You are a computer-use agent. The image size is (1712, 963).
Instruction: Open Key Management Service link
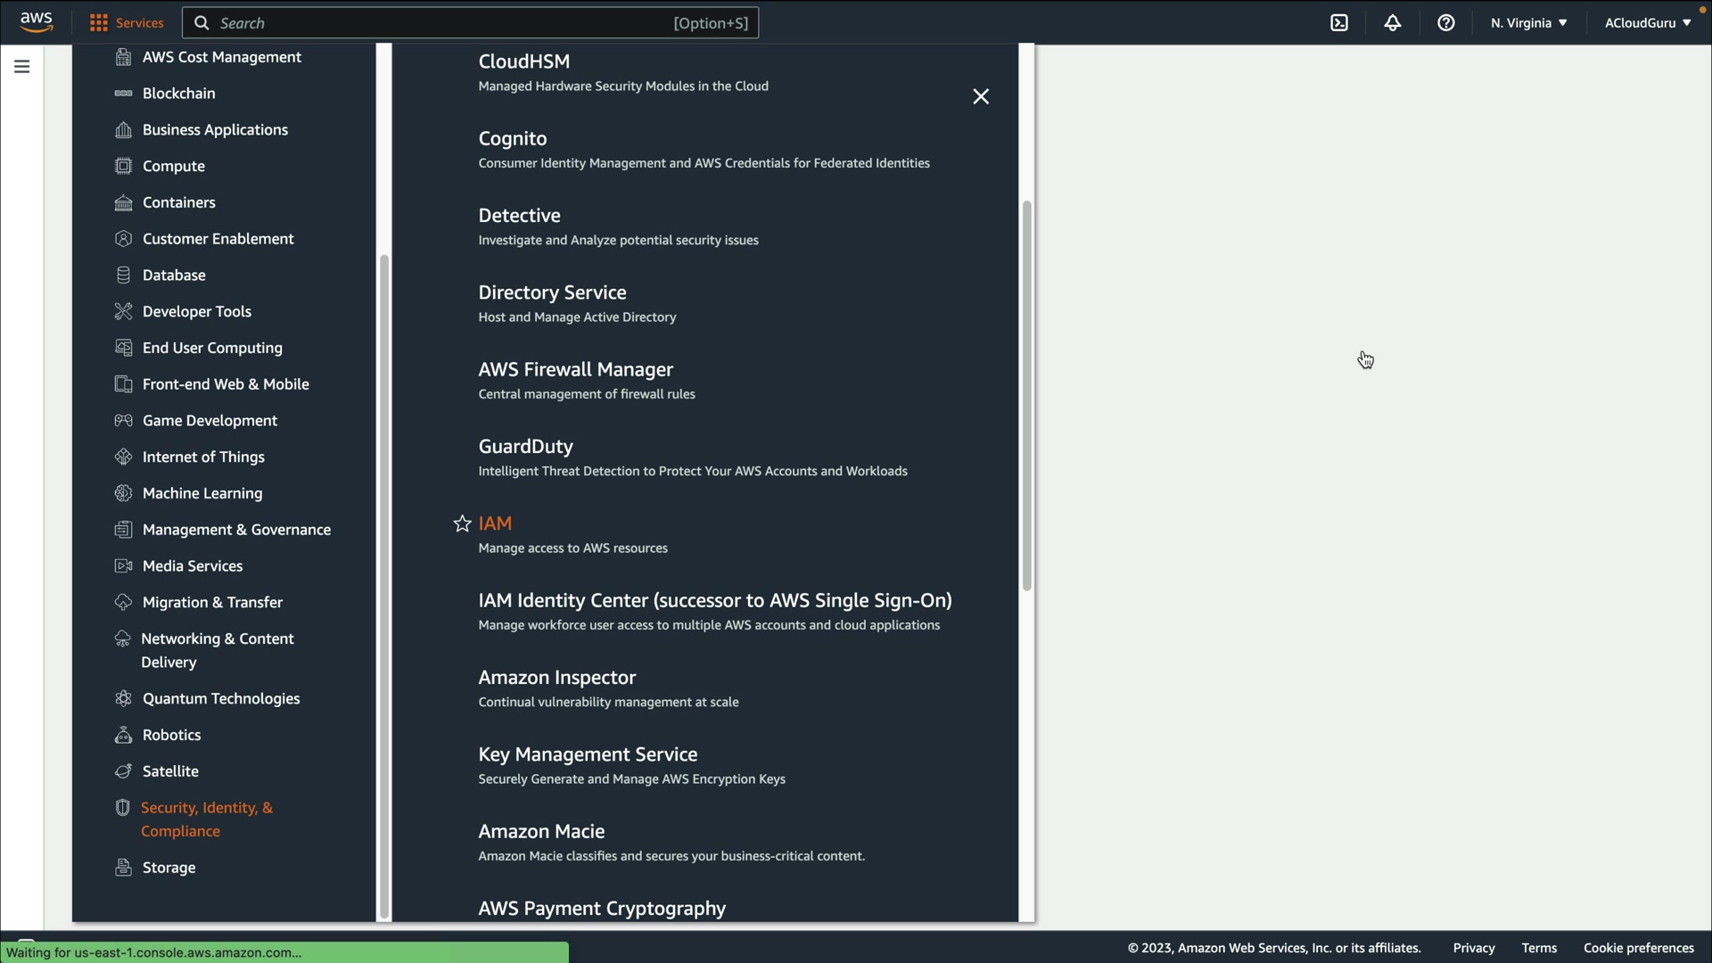[x=588, y=754]
